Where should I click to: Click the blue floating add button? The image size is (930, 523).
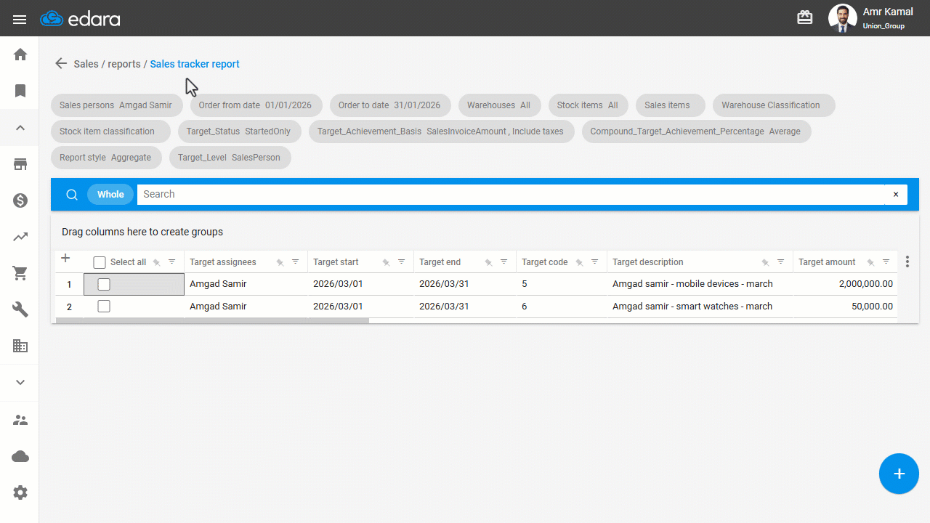[x=899, y=474]
